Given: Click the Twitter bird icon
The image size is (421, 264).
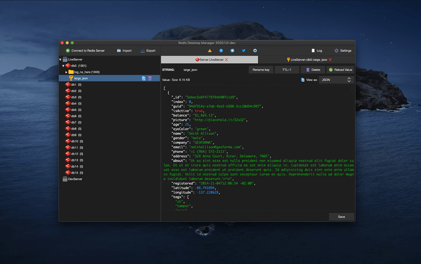Looking at the screenshot, I should coord(243,51).
